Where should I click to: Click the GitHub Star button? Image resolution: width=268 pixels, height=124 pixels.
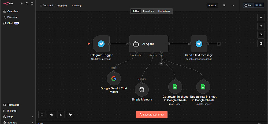[248, 5]
